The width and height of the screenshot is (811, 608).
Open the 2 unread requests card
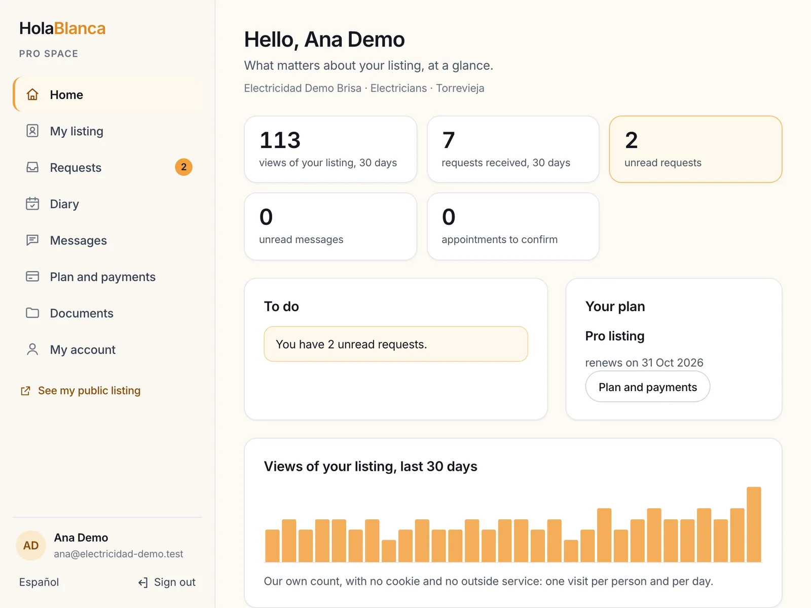click(695, 149)
